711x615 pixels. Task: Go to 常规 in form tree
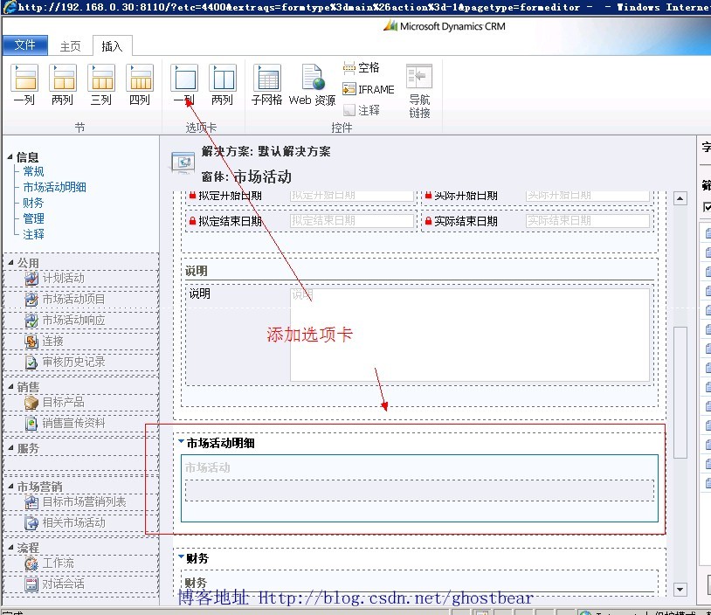pos(33,171)
